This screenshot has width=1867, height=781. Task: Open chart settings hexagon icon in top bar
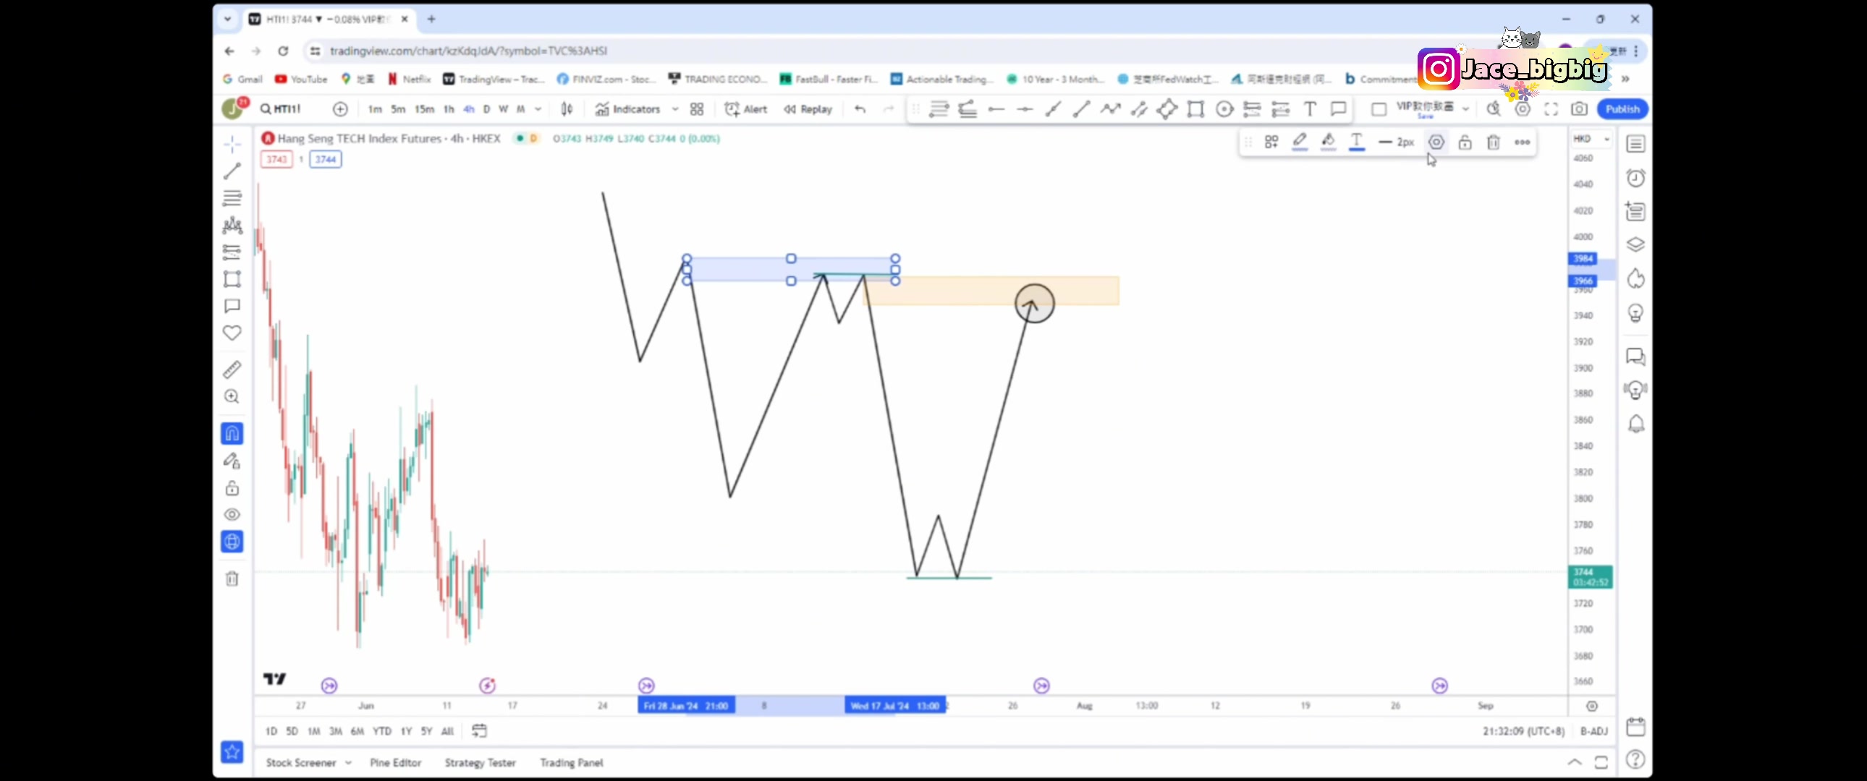[1523, 108]
